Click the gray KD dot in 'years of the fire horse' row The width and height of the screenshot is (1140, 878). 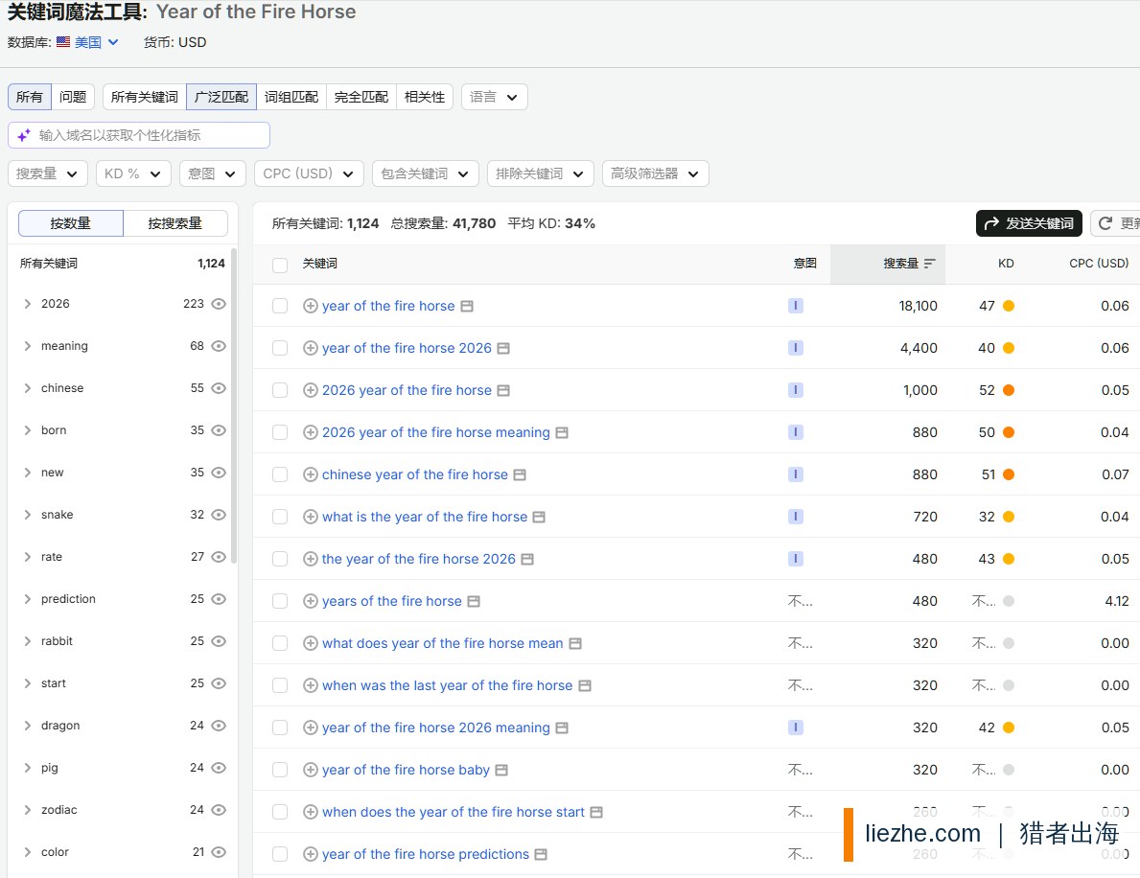click(1009, 601)
